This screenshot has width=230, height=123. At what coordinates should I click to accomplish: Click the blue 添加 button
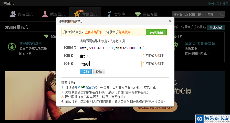(x=86, y=72)
